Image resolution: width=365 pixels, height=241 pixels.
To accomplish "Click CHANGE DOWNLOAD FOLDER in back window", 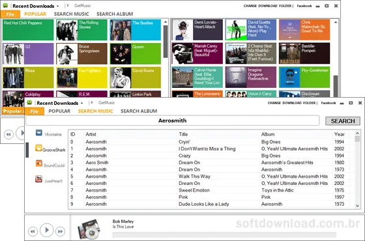I will click(x=267, y=6).
